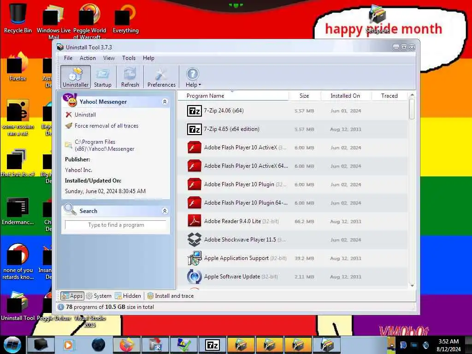Collapse the Search panel
The image size is (472, 354).
(165, 211)
